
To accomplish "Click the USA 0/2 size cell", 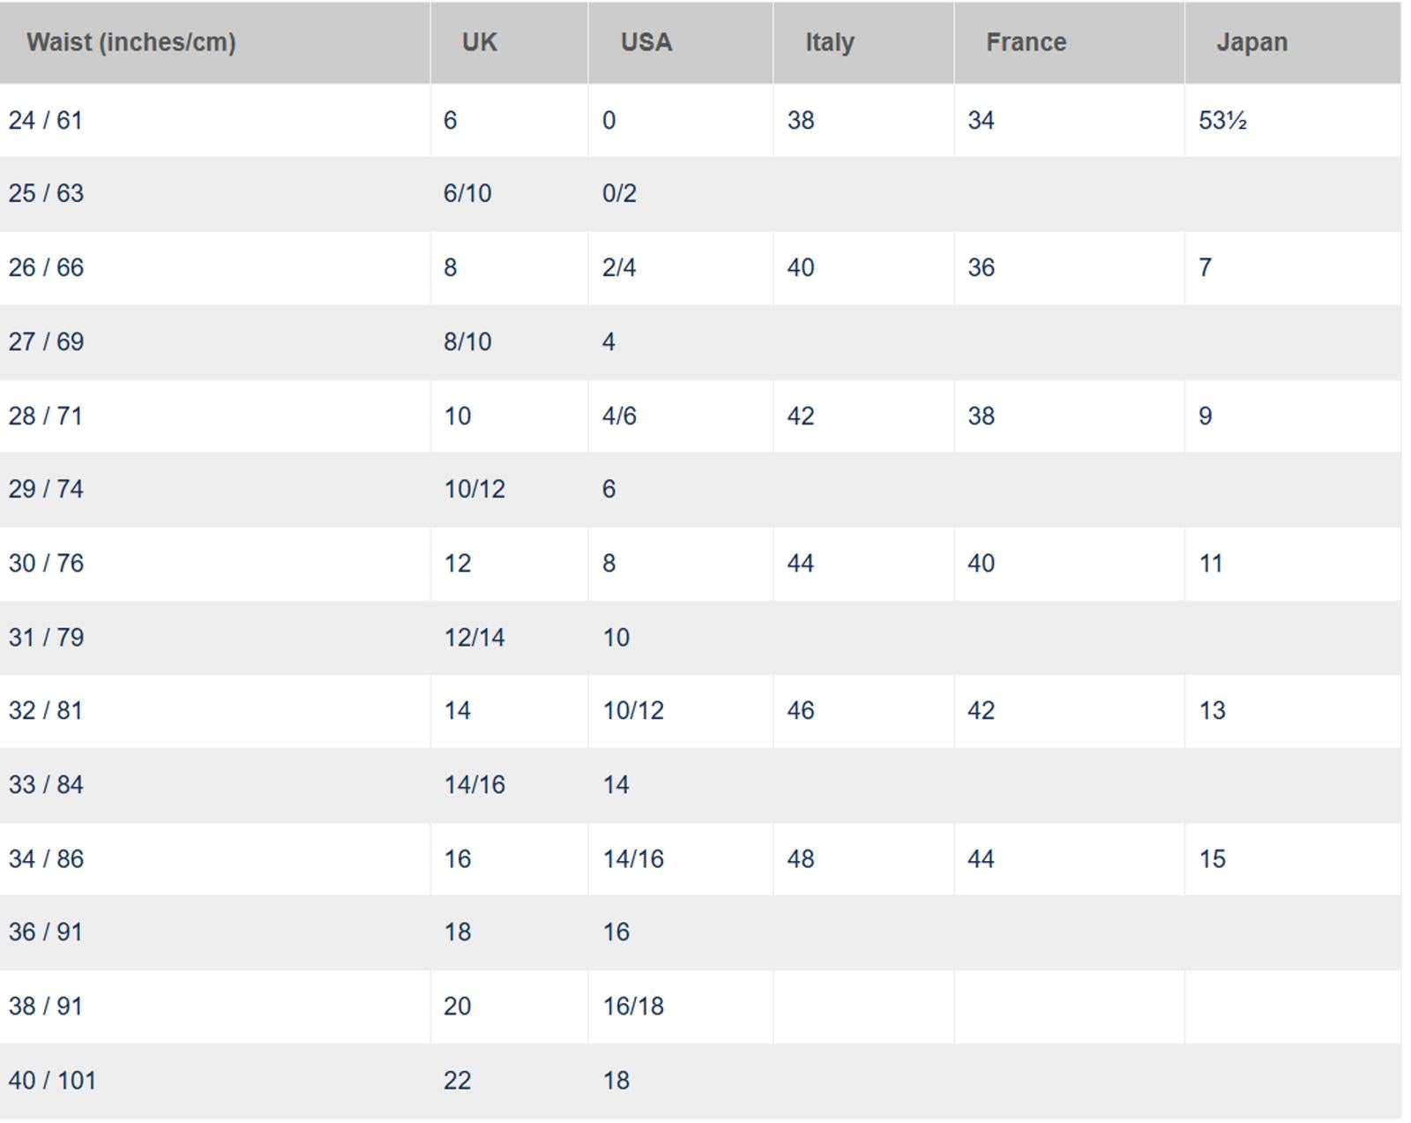I will [619, 193].
